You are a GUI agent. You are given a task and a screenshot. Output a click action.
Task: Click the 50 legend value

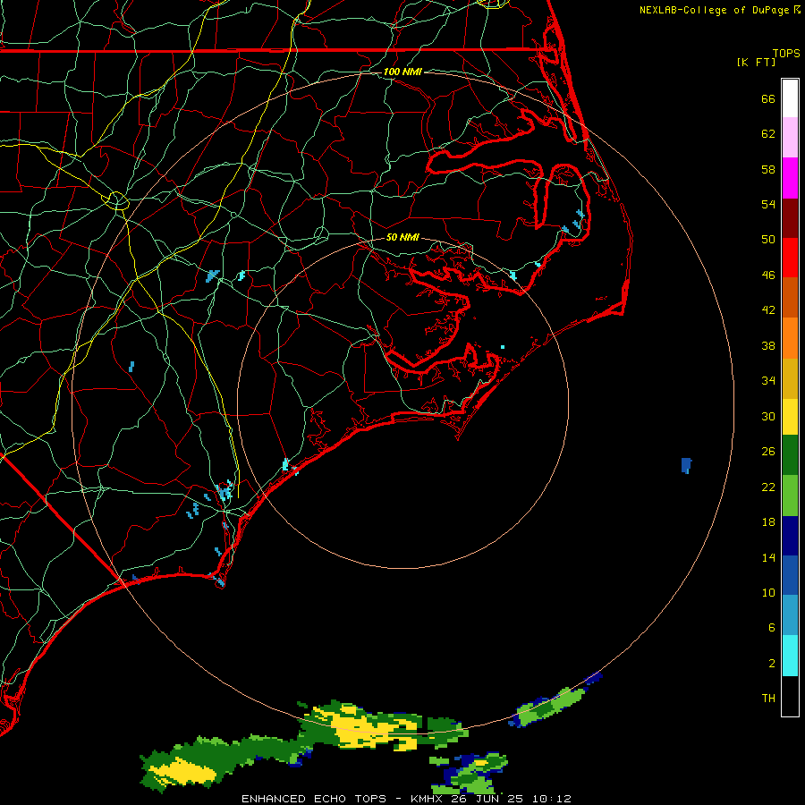coord(768,240)
